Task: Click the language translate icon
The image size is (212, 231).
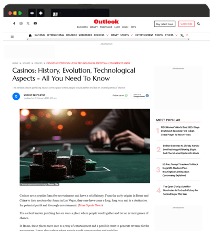Action: pyautogui.click(x=182, y=36)
